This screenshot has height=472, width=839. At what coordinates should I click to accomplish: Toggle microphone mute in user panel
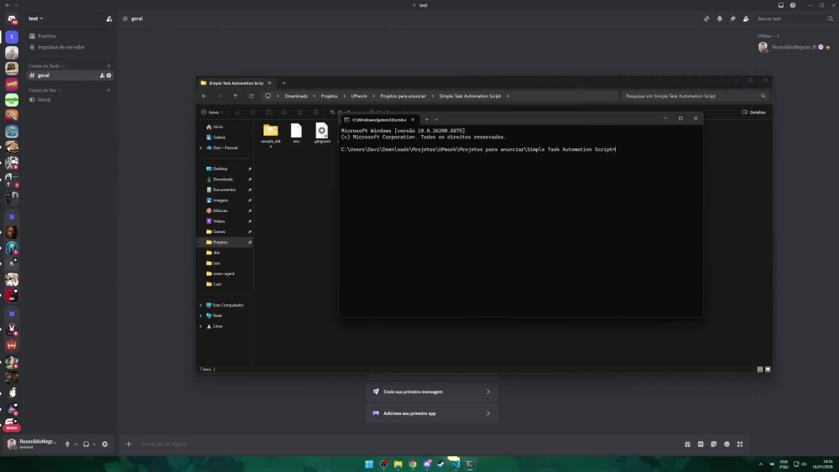pyautogui.click(x=67, y=444)
